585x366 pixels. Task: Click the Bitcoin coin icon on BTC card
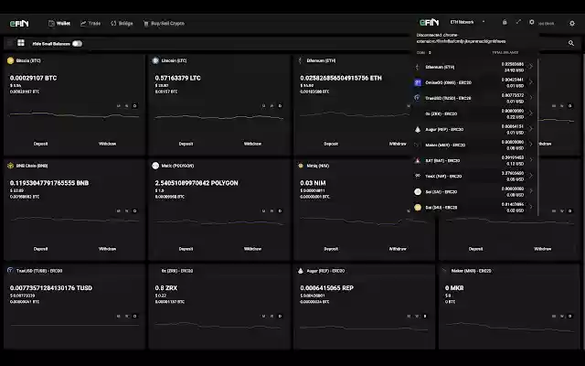pyautogui.click(x=10, y=60)
